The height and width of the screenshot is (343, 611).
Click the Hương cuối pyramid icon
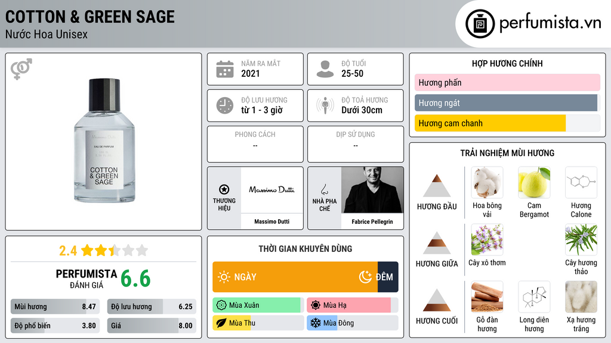(437, 300)
